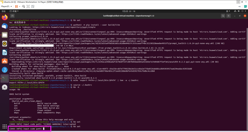Image resolution: width=248 pixels, height=132 pixels.
Task: Click the pip install build/lite command
Action: click(x=97, y=25)
